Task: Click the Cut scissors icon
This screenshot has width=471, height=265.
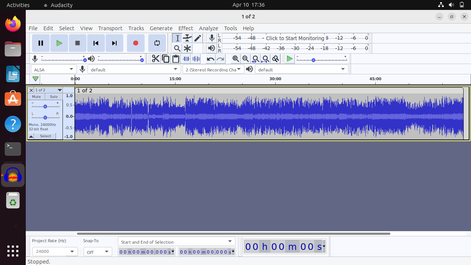Action: point(156,59)
